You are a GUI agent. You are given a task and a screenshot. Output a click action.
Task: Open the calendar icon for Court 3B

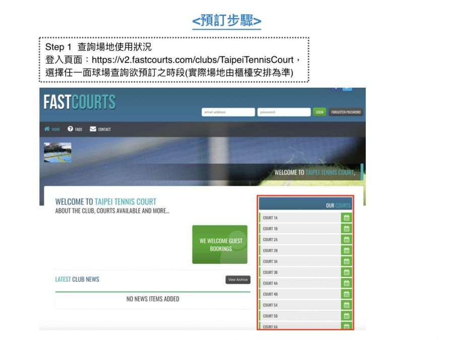click(x=346, y=273)
